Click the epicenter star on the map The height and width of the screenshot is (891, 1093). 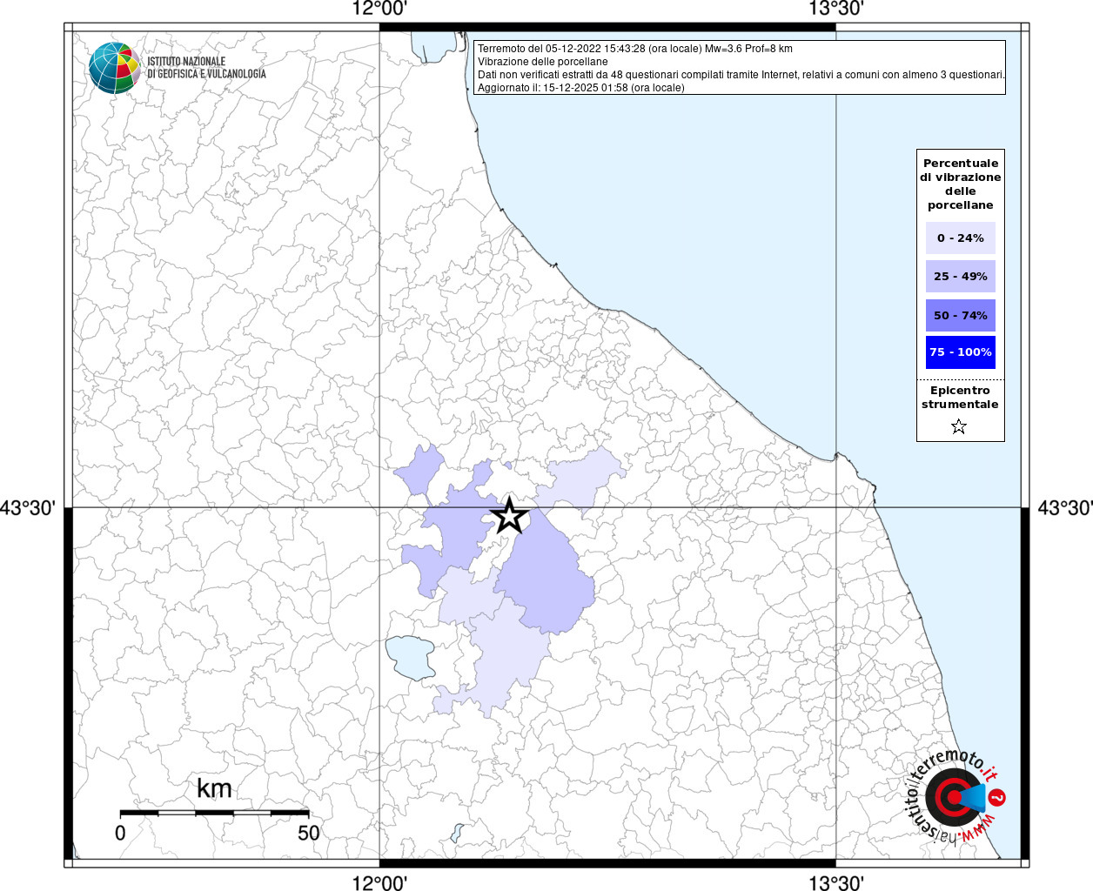(510, 516)
